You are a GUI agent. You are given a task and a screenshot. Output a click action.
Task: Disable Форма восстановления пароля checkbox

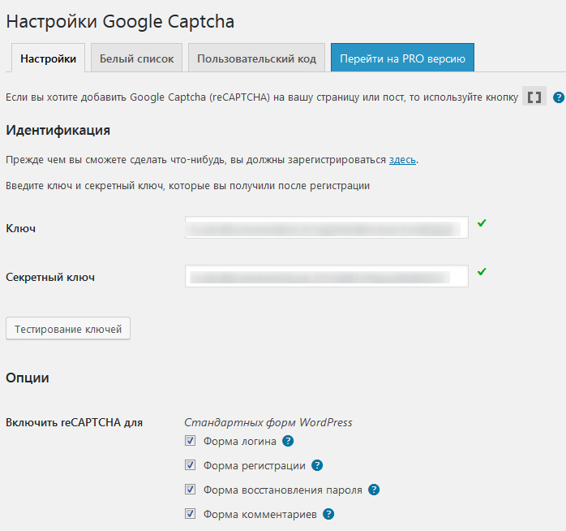tap(191, 490)
